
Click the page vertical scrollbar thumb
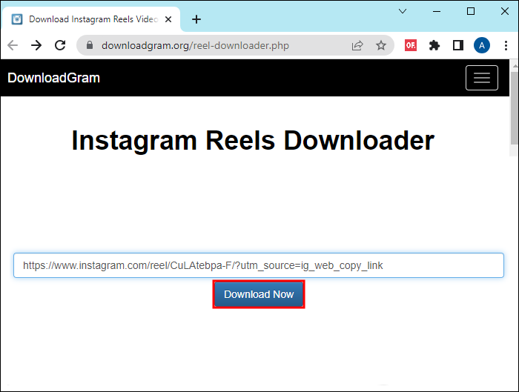(x=515, y=107)
